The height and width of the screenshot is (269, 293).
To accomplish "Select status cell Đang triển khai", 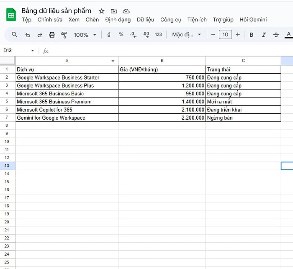I will pos(243,110).
